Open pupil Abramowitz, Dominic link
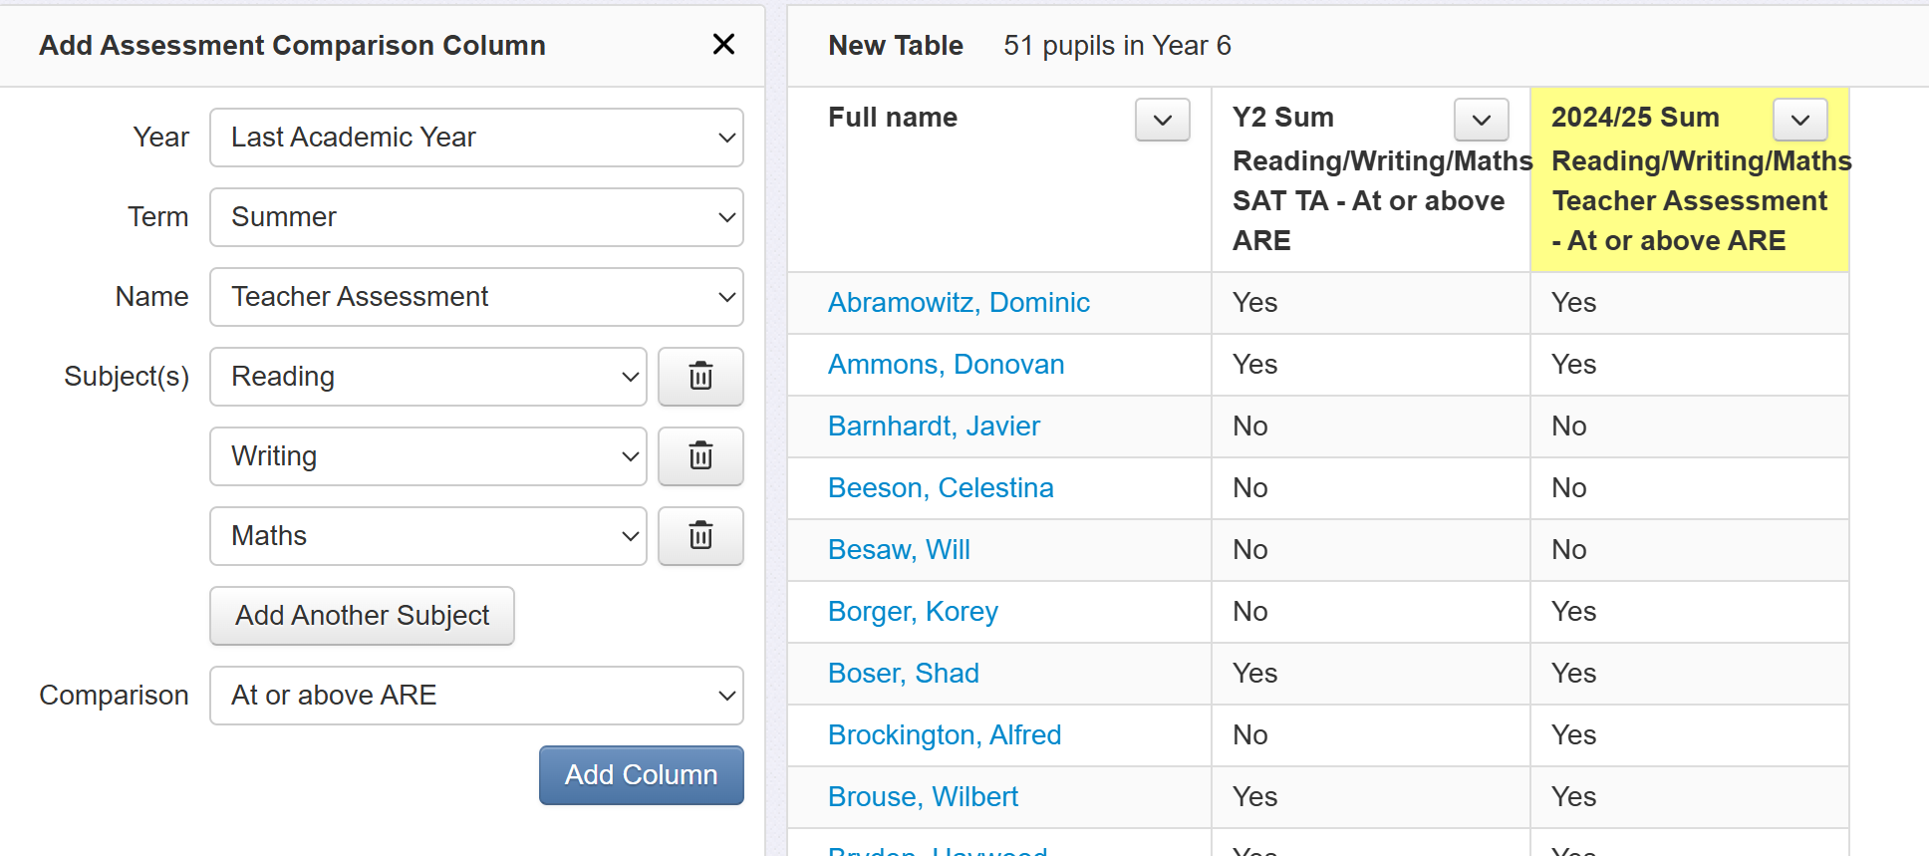This screenshot has width=1929, height=856. pyautogui.click(x=959, y=303)
